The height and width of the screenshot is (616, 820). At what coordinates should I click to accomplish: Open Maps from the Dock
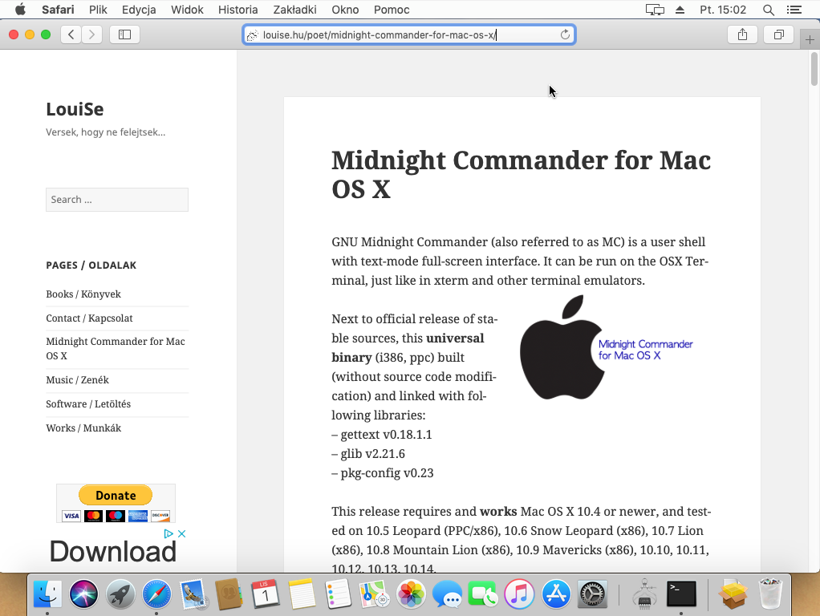tap(375, 594)
